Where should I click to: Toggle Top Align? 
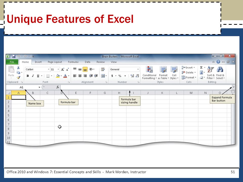(x=75, y=69)
